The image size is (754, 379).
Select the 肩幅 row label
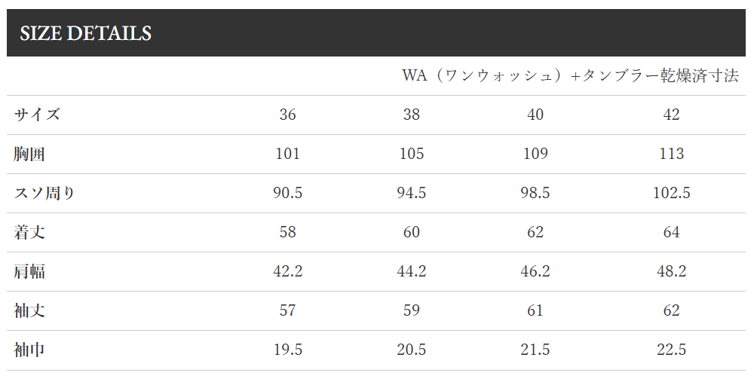pyautogui.click(x=29, y=271)
